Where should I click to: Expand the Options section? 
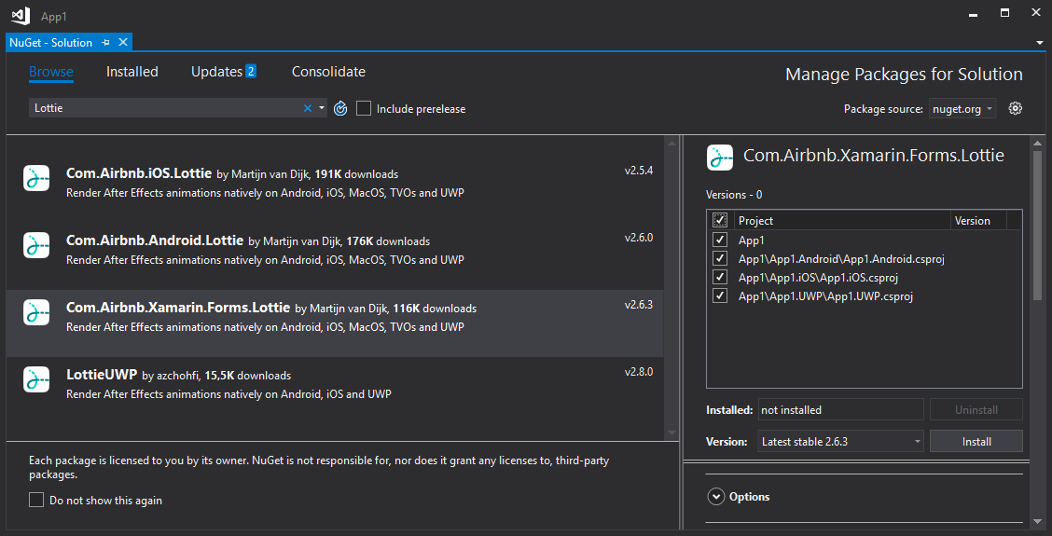tap(716, 497)
